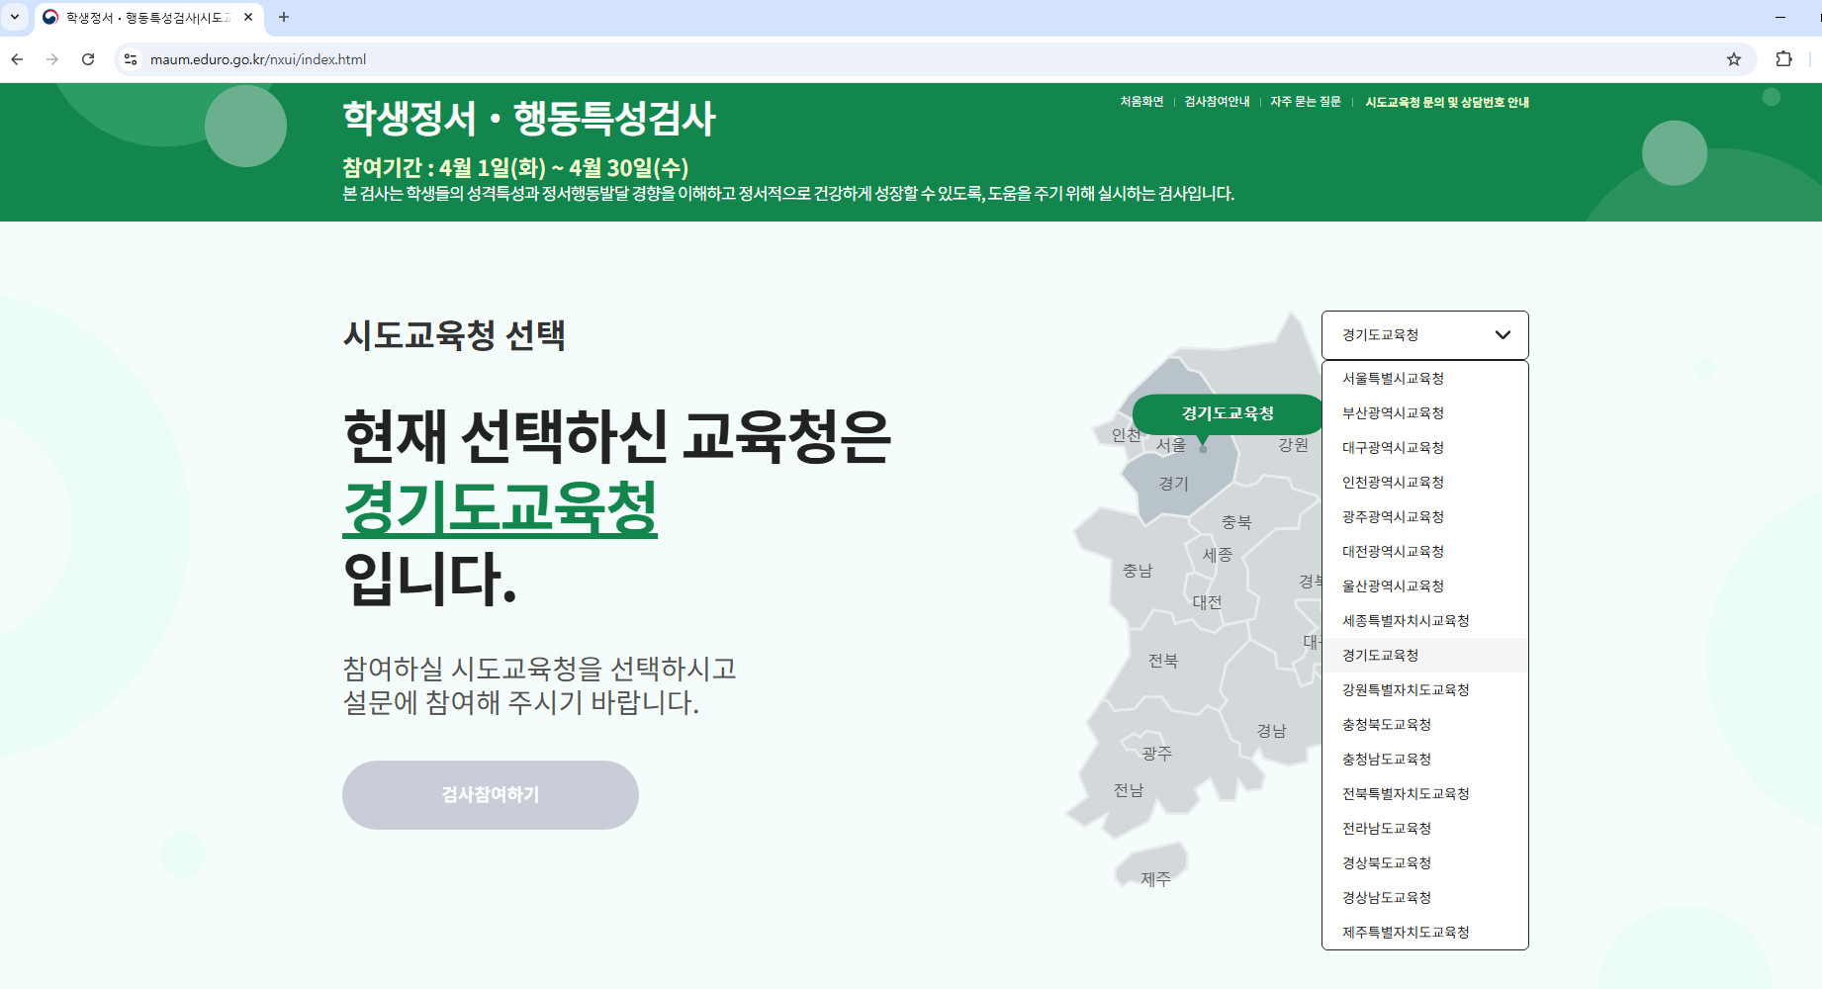Click the 경기도교육청 map tooltip bubble

[x=1228, y=413]
